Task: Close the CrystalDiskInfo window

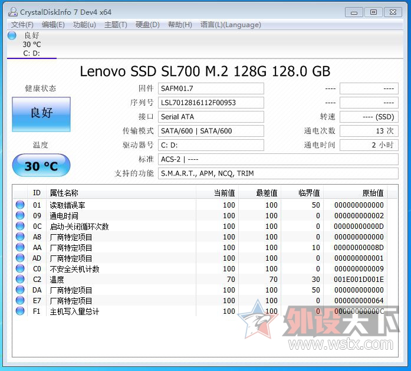Action: pyautogui.click(x=393, y=12)
